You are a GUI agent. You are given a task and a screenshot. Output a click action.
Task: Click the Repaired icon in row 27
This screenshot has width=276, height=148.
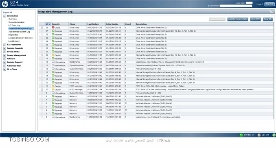coord(53,31)
